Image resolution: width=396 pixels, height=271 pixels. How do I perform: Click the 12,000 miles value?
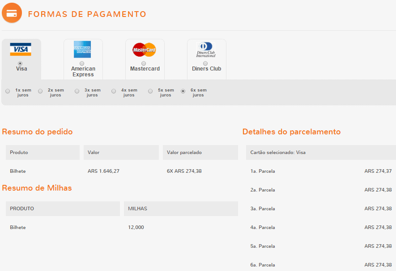(x=136, y=227)
